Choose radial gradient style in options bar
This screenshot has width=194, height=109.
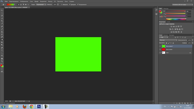pyautogui.click(x=21, y=5)
